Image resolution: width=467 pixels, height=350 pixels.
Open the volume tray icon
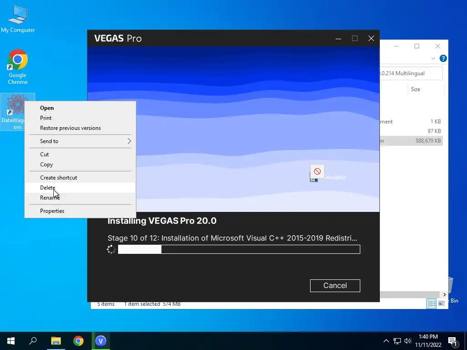coord(408,341)
